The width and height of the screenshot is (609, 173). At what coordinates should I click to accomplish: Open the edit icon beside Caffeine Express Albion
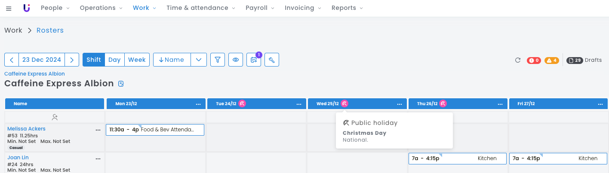tap(121, 84)
